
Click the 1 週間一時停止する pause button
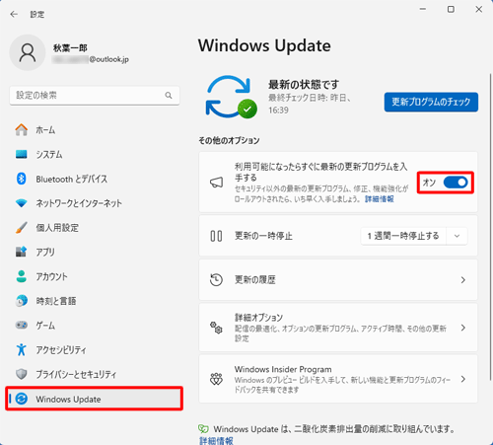(403, 236)
